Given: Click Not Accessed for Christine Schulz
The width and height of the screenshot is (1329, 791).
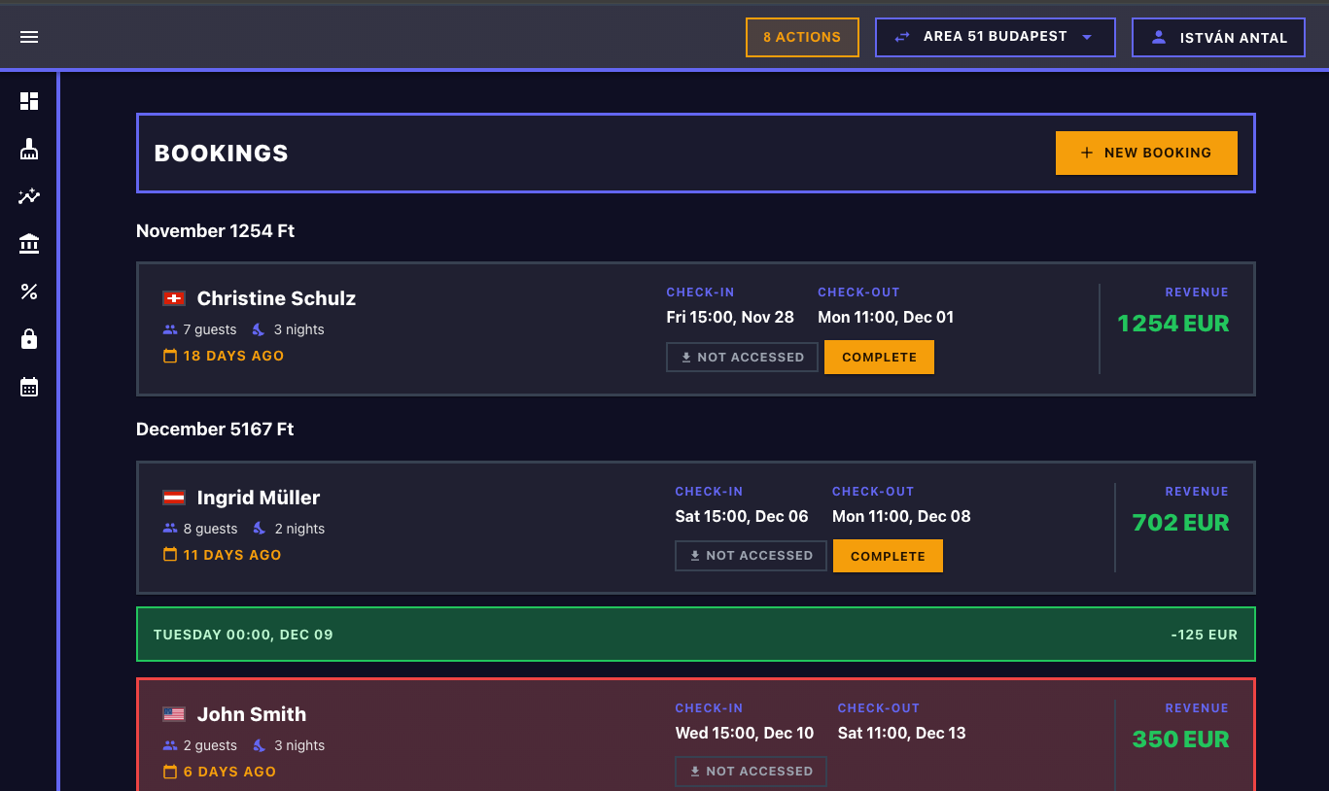Looking at the screenshot, I should (x=742, y=357).
